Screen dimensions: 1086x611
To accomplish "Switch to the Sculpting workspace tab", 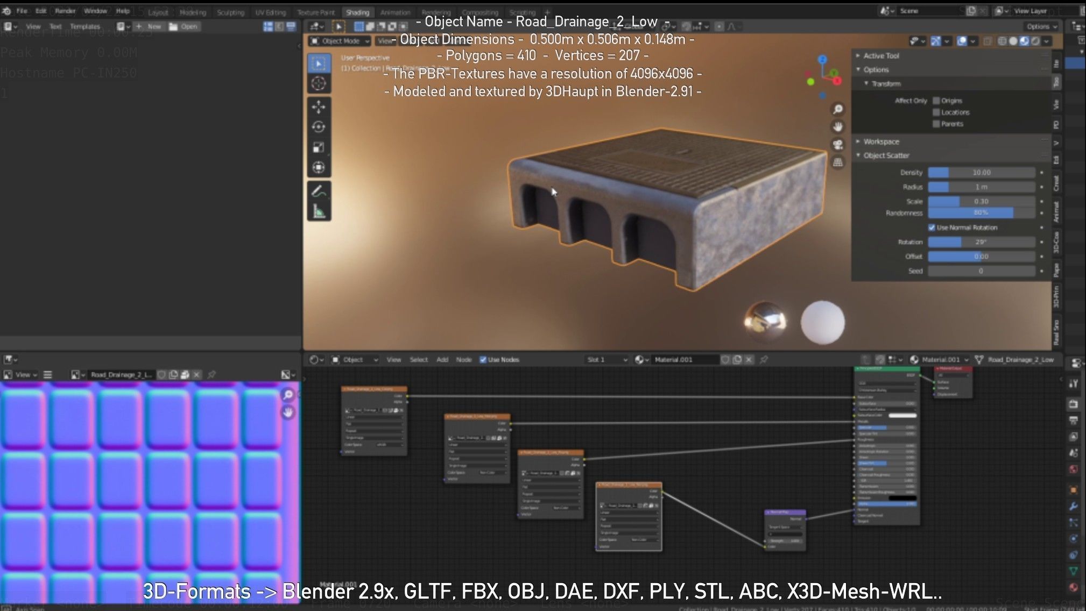I will [230, 12].
